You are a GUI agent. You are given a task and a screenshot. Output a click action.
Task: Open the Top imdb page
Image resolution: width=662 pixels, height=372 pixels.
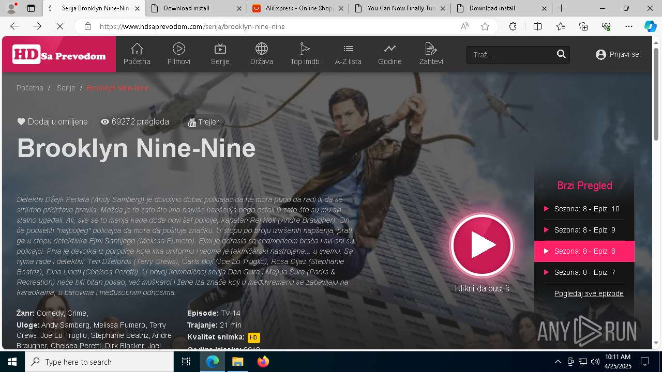coord(305,54)
